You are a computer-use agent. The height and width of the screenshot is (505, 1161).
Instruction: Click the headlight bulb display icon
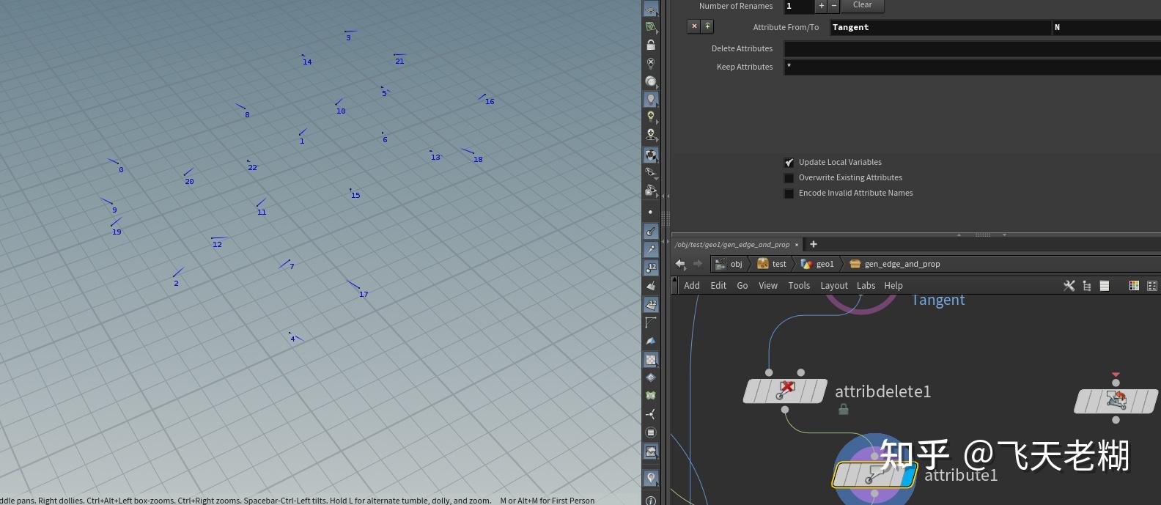click(x=650, y=99)
